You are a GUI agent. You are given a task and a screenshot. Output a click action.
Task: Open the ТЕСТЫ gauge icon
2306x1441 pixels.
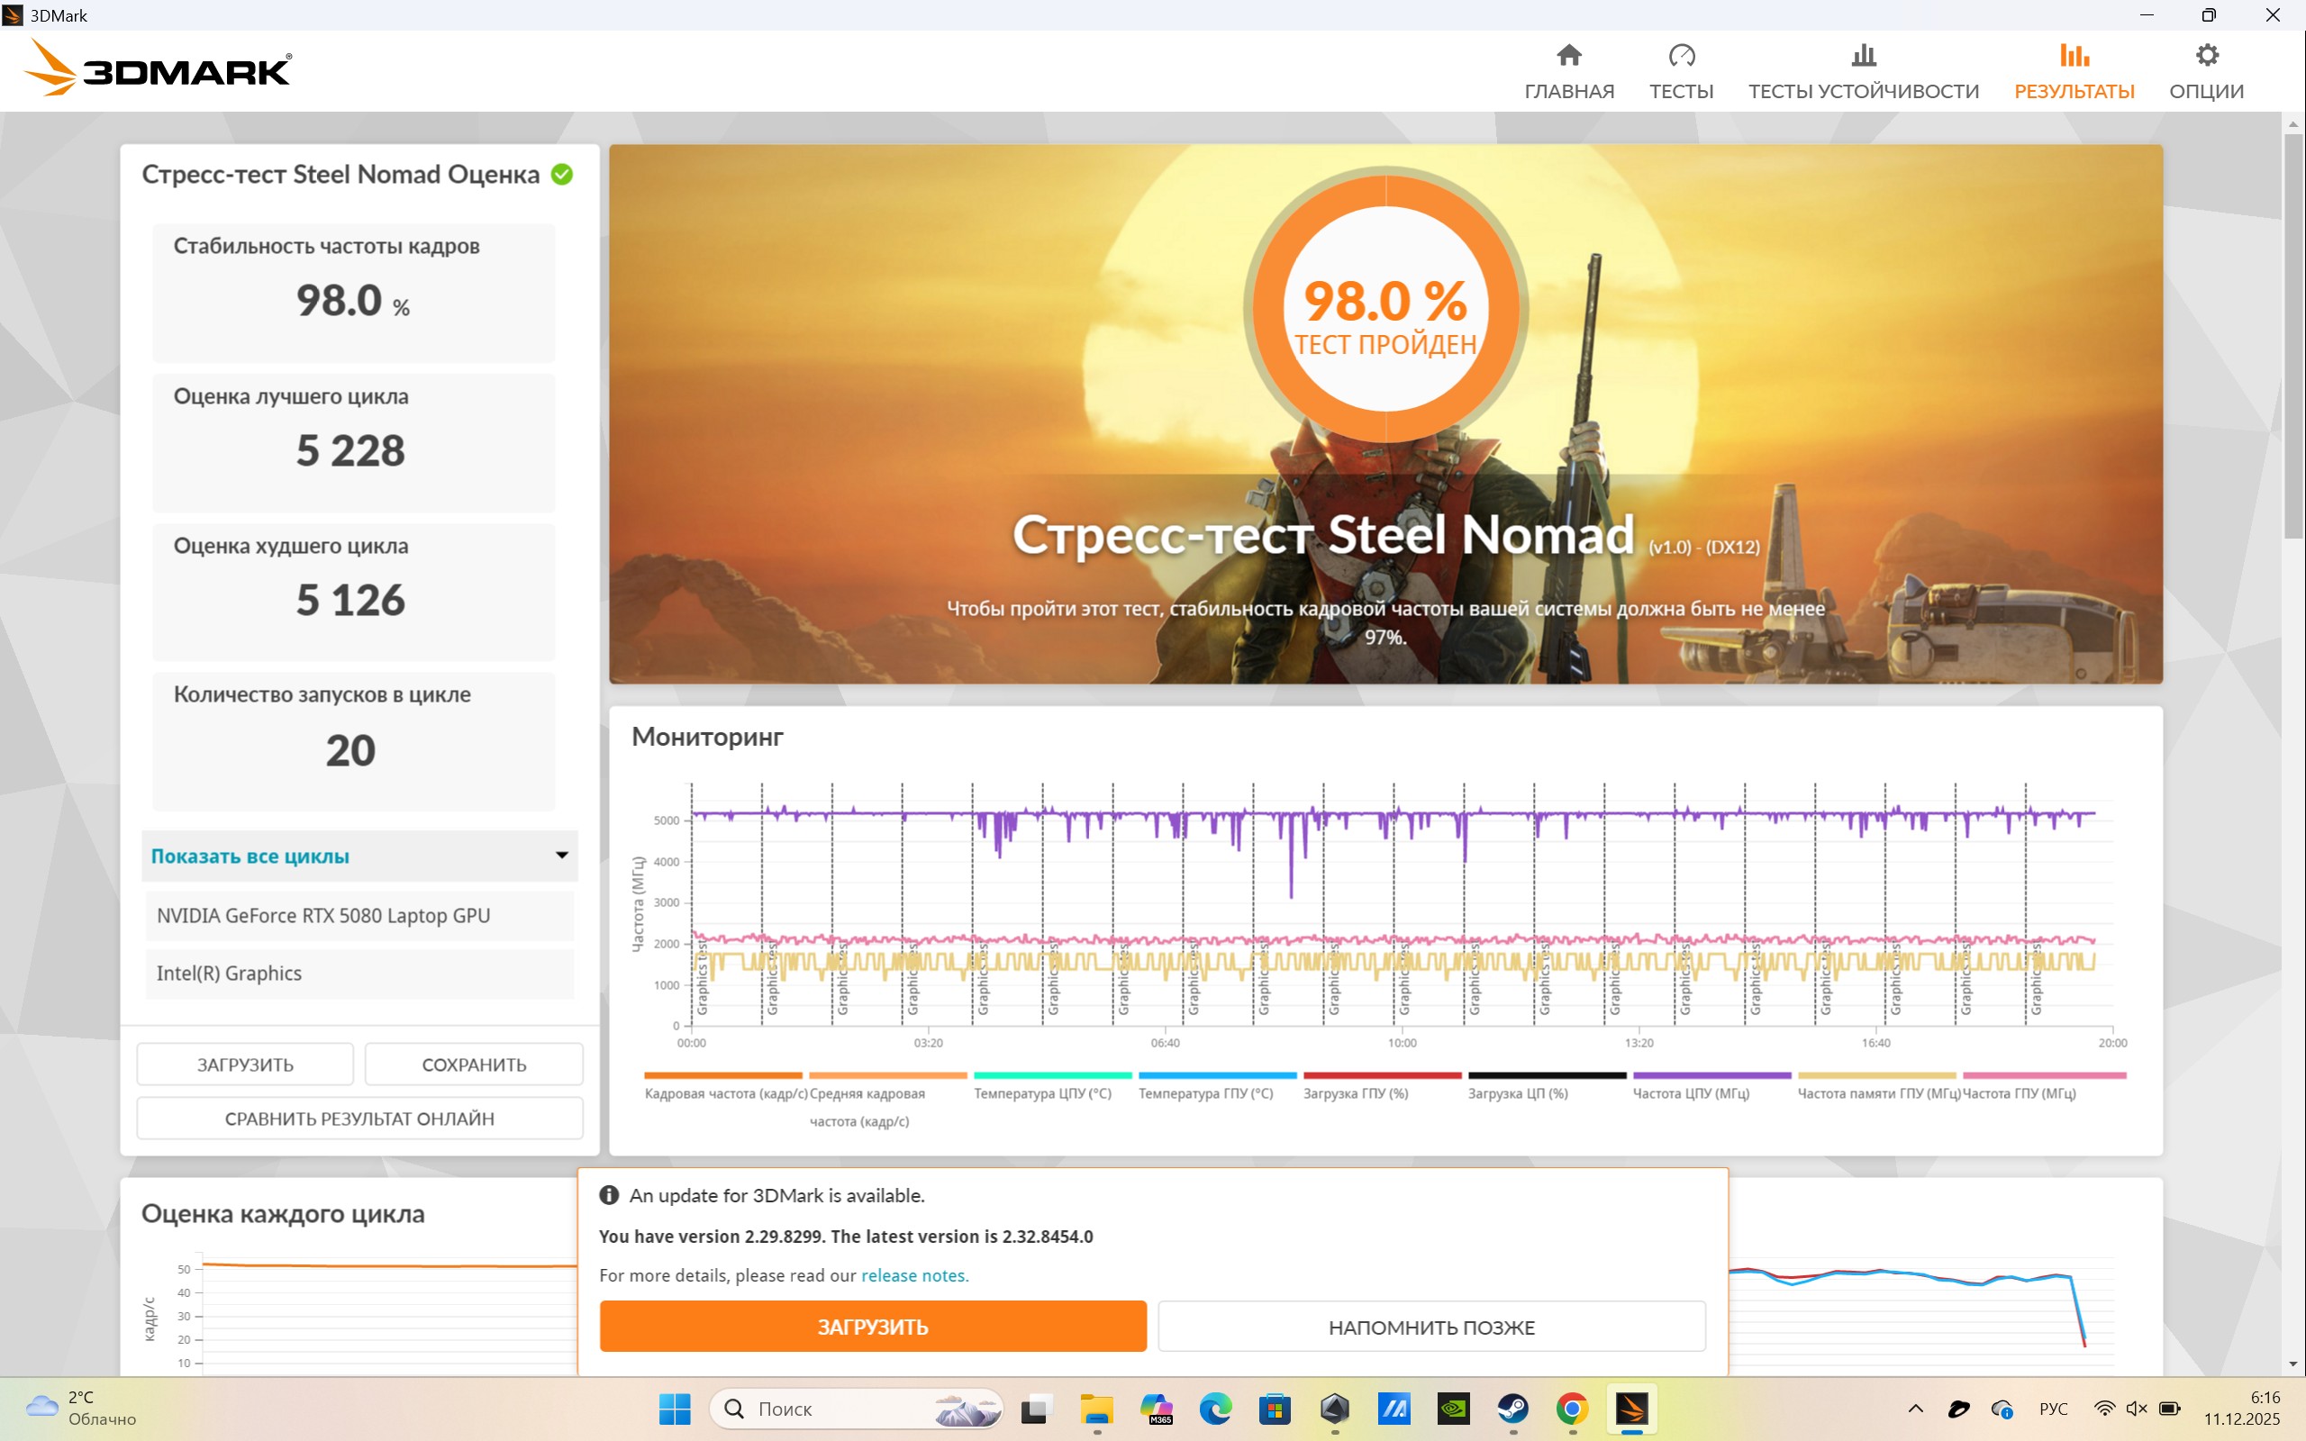pos(1681,55)
